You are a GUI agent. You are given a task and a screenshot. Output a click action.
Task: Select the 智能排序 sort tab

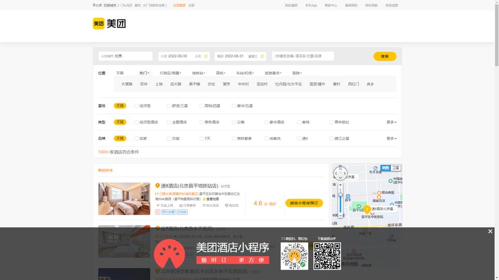click(x=106, y=171)
